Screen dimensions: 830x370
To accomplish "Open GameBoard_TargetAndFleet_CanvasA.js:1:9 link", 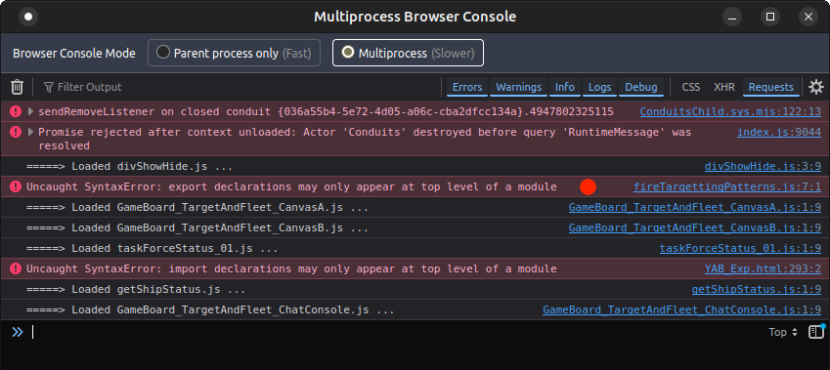I will tap(695, 208).
